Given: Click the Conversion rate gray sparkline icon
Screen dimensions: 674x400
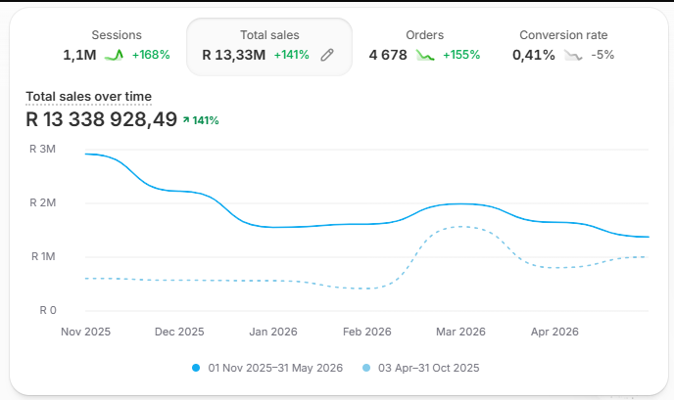Looking at the screenshot, I should point(573,55).
